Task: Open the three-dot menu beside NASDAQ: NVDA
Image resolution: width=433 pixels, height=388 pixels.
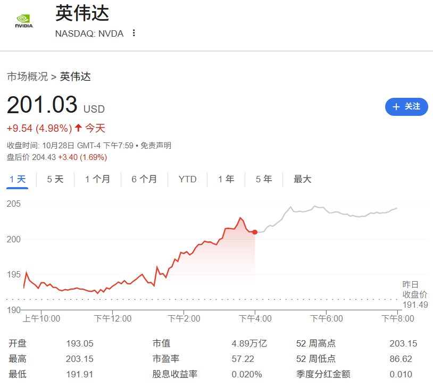Action: point(134,33)
